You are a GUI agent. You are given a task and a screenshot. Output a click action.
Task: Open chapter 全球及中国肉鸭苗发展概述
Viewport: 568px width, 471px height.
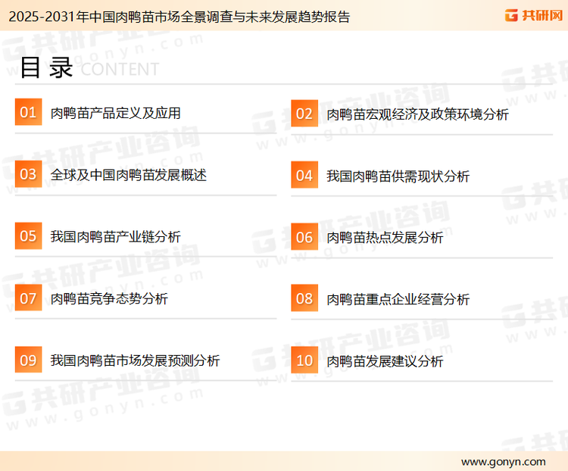click(129, 175)
